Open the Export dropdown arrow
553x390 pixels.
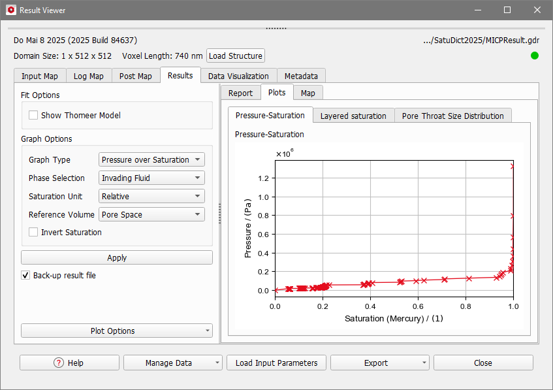[x=424, y=363]
